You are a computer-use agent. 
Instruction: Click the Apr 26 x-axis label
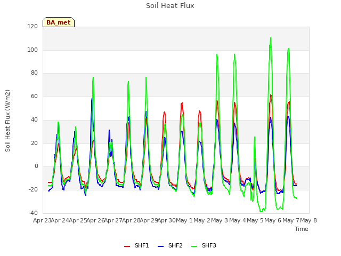click(x=96, y=220)
